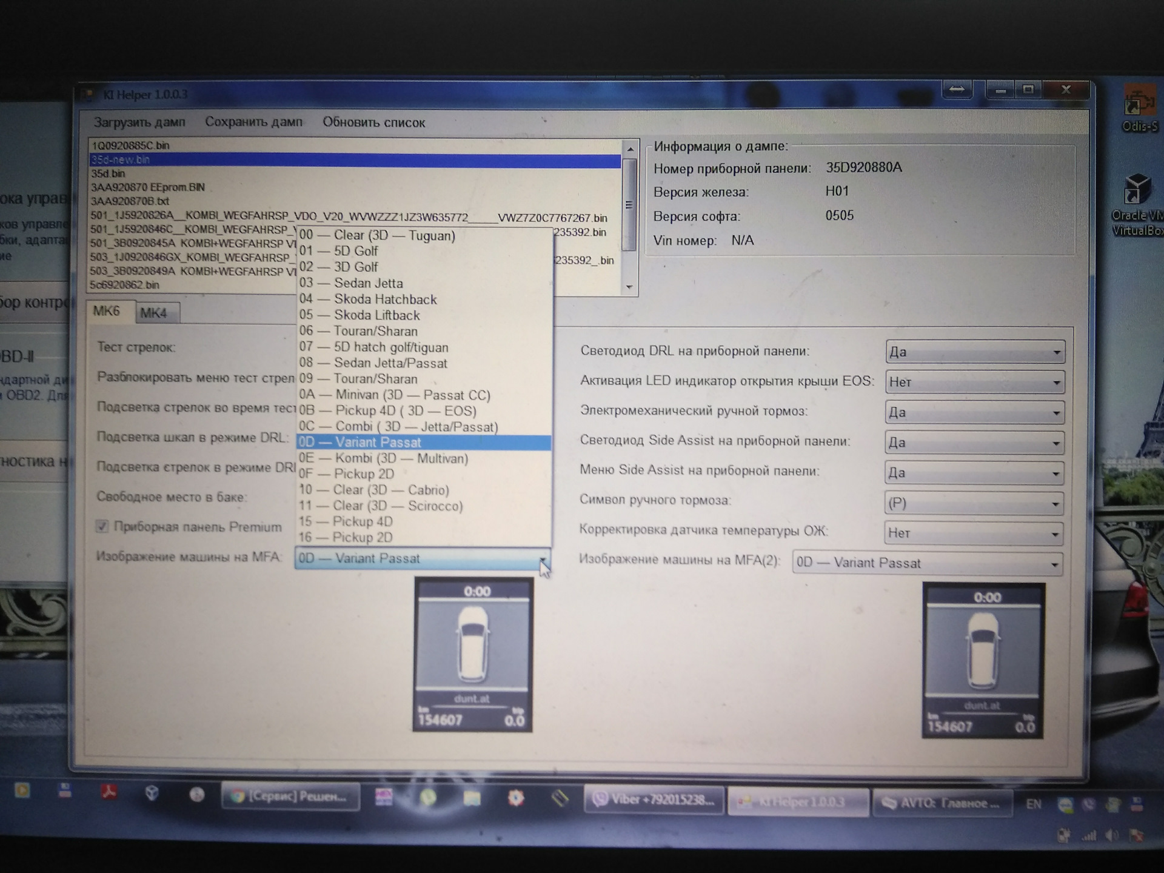This screenshot has height=873, width=1164.
Task: Click volume icon in system tray
Action: click(1112, 835)
